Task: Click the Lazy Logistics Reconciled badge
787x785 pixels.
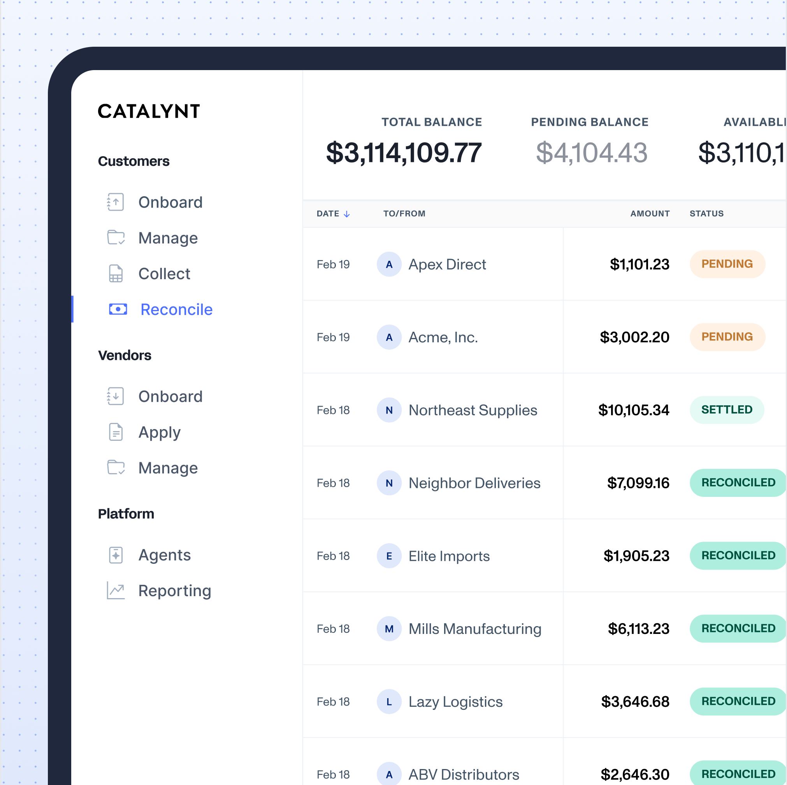Action: tap(738, 701)
